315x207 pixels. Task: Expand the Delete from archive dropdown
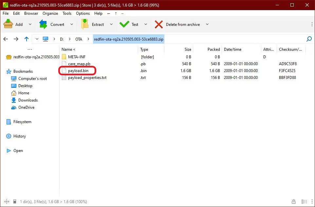(x=207, y=24)
